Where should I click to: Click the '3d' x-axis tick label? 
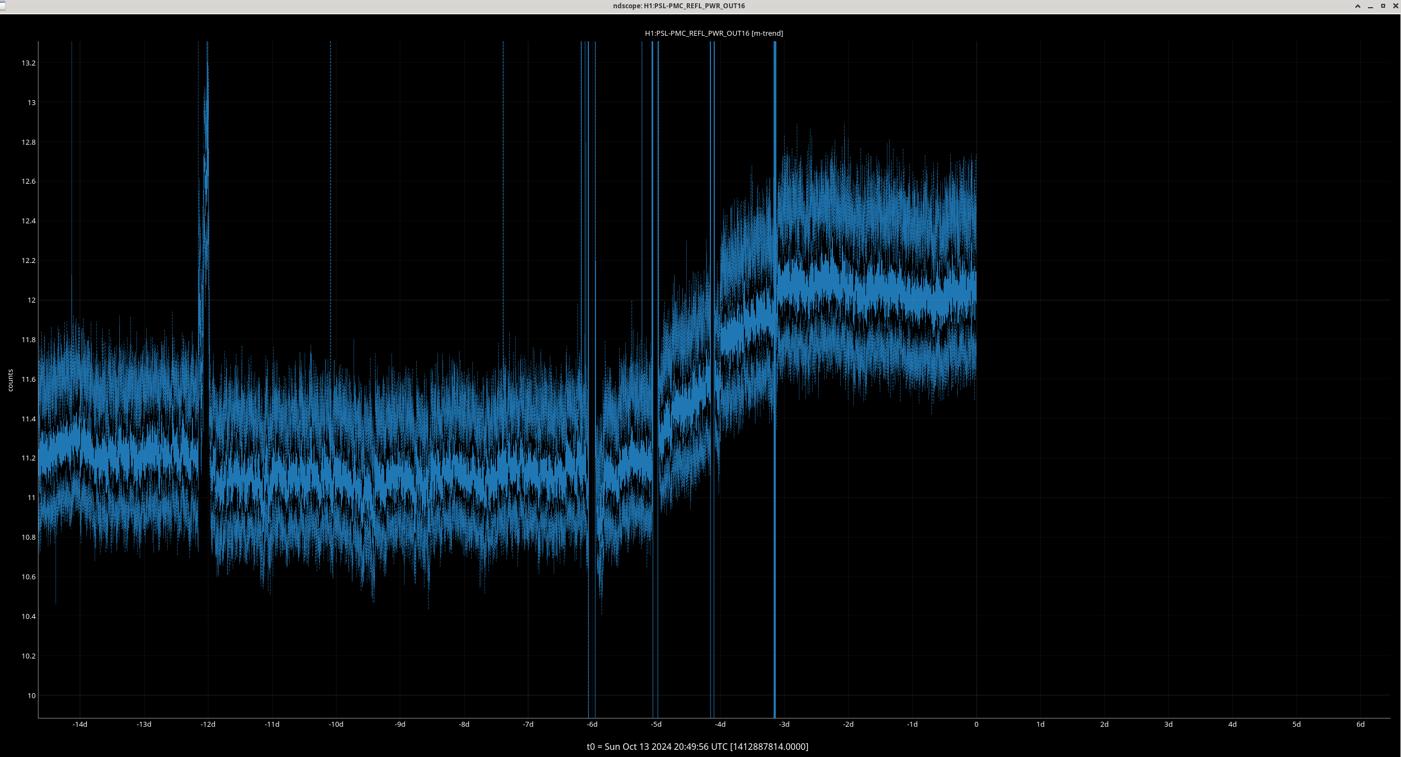coord(1168,725)
